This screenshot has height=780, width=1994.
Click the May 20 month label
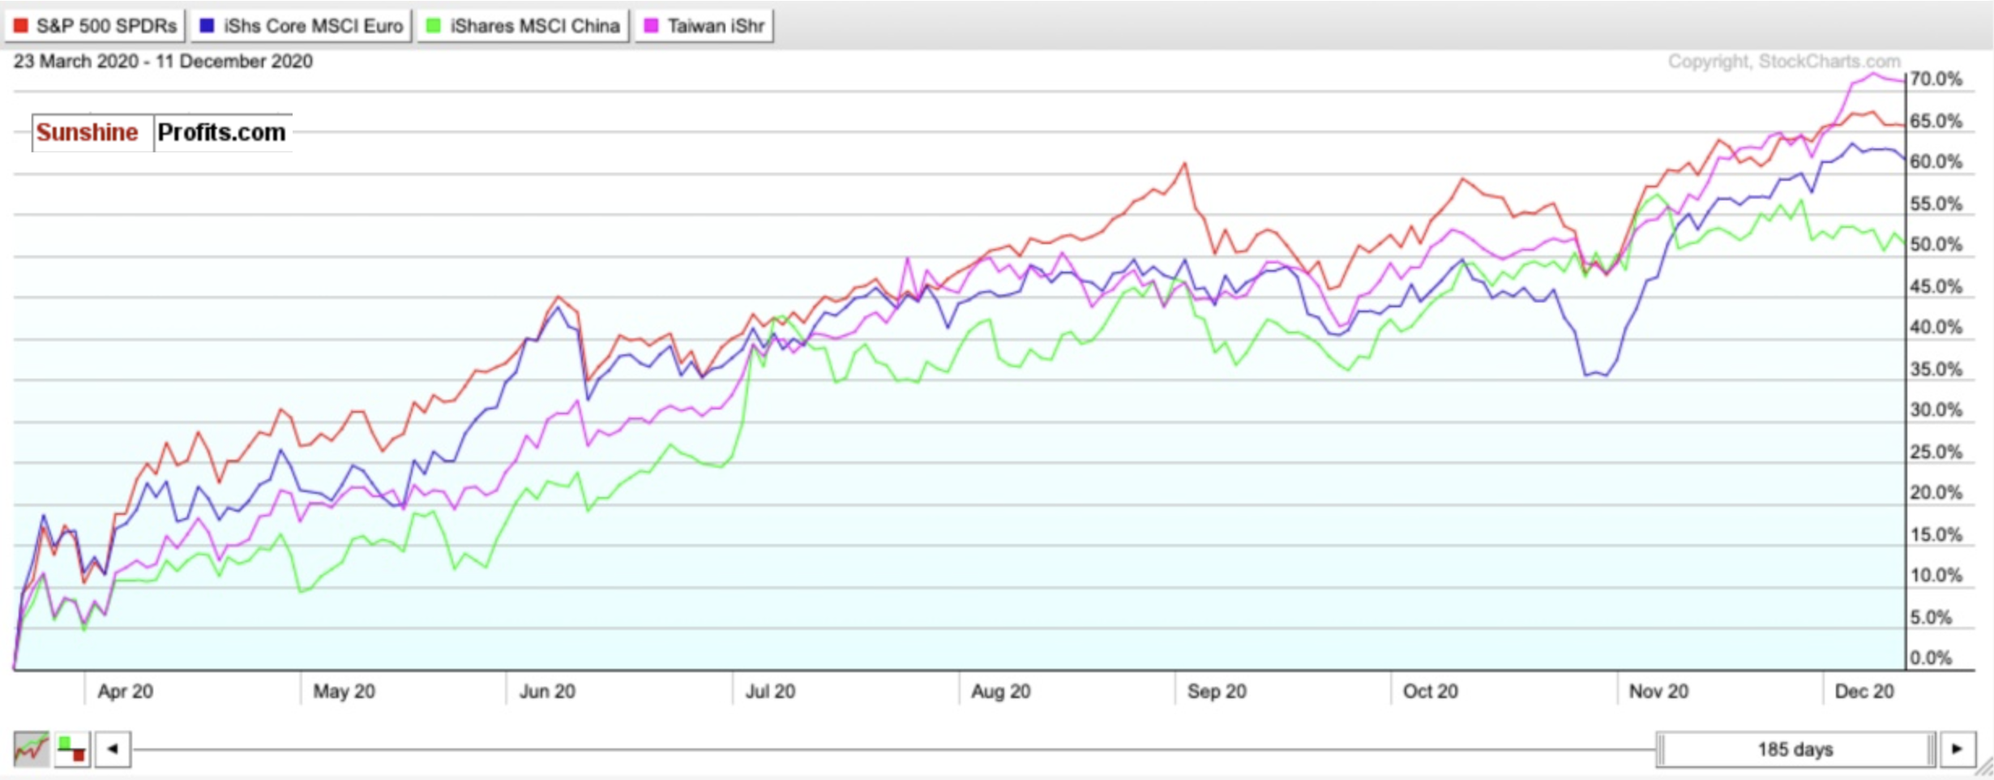coord(344,692)
